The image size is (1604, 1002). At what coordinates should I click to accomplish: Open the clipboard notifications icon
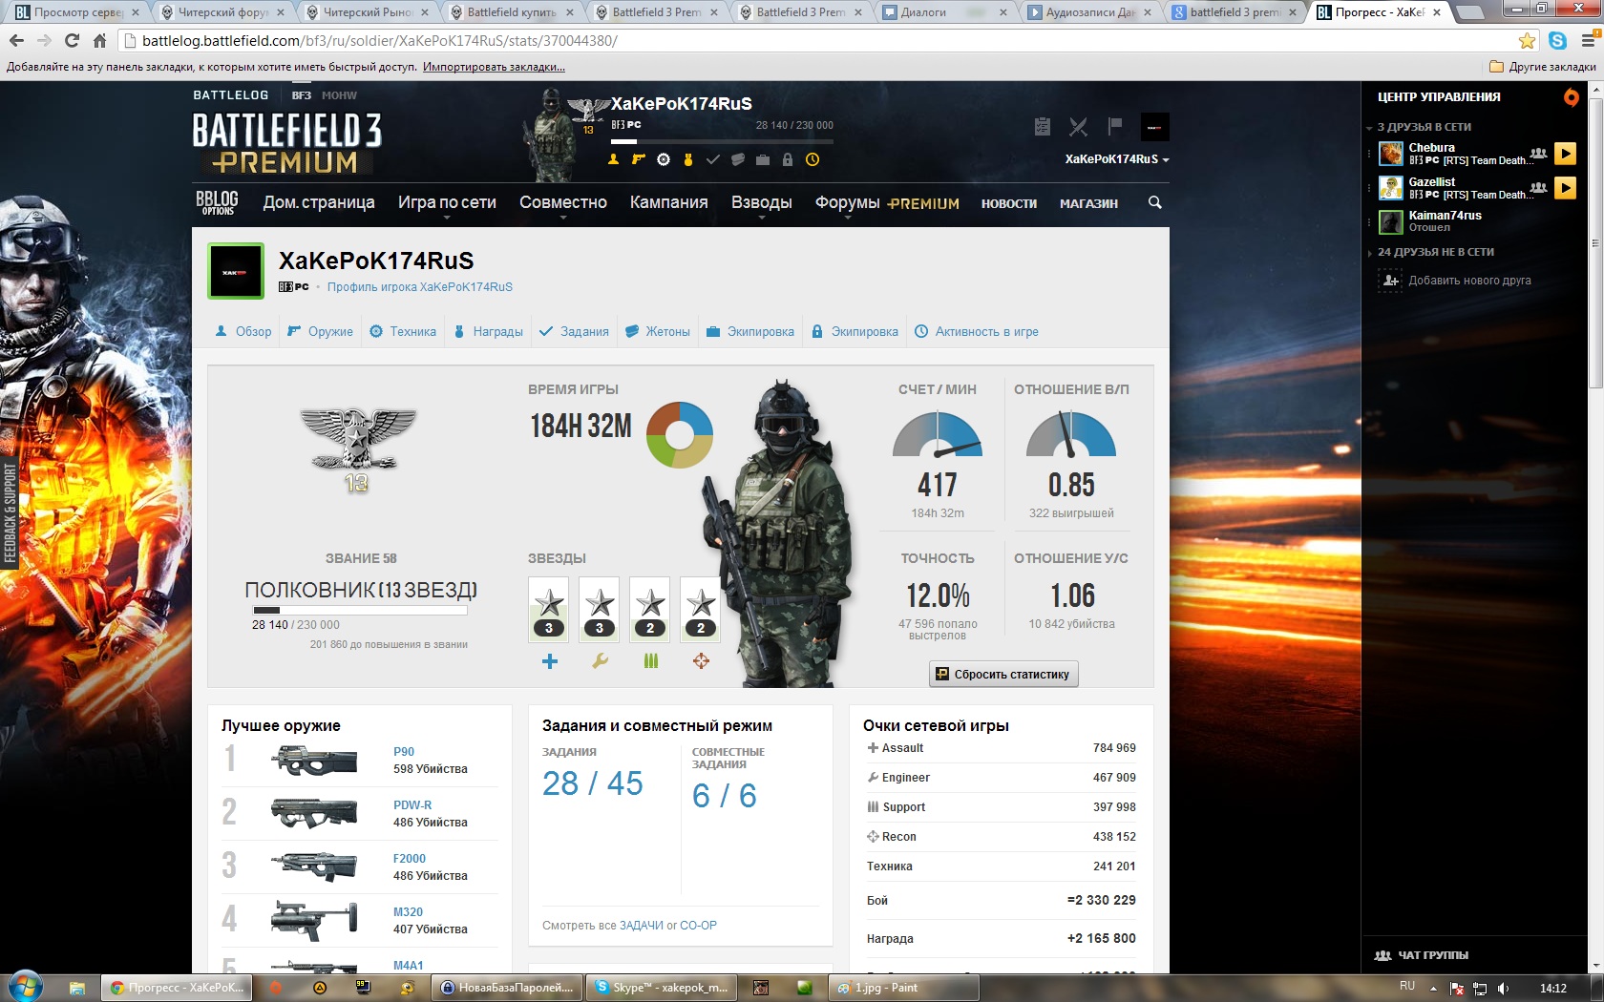click(x=1043, y=126)
